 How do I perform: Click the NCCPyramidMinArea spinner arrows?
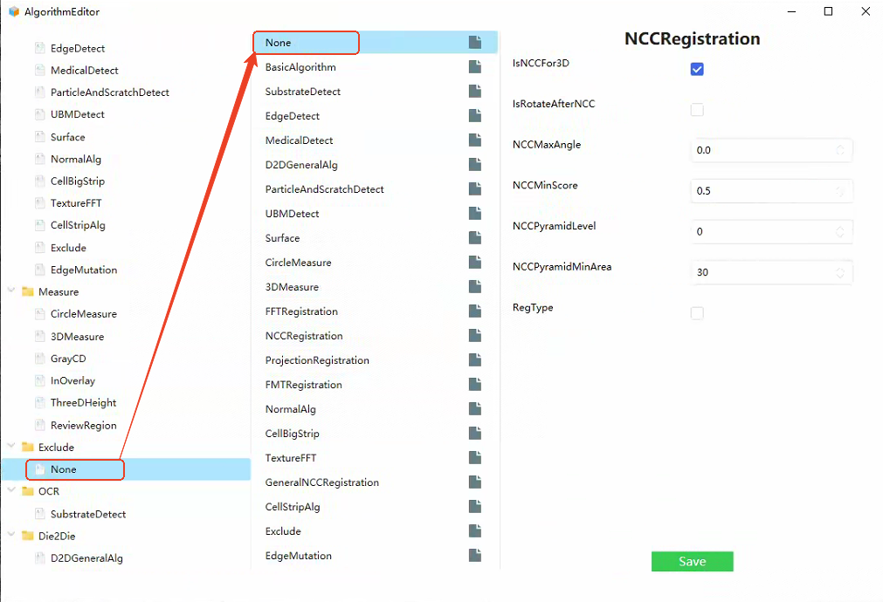click(x=840, y=273)
